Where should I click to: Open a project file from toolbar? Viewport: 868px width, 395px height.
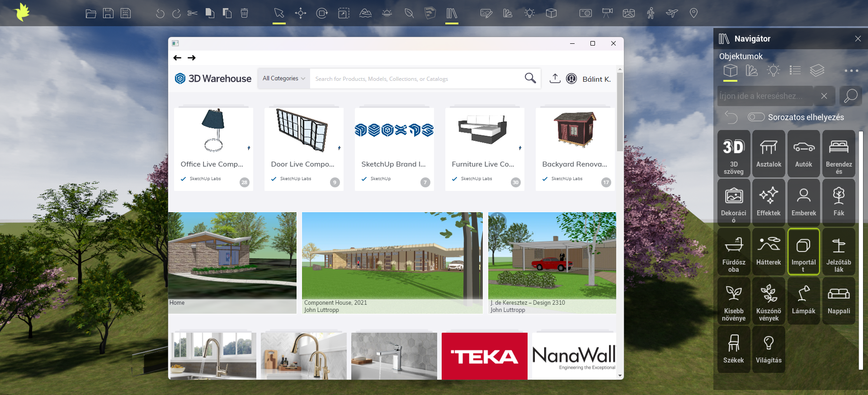point(91,14)
